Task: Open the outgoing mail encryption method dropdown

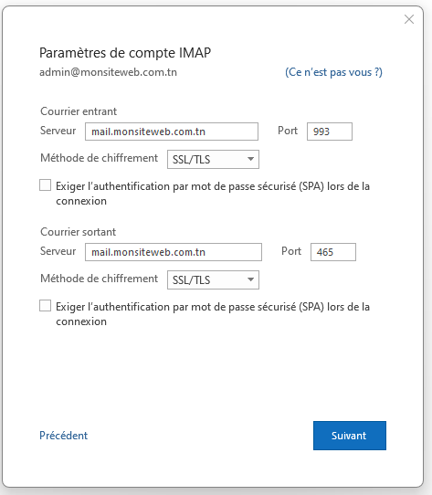Action: point(213,280)
